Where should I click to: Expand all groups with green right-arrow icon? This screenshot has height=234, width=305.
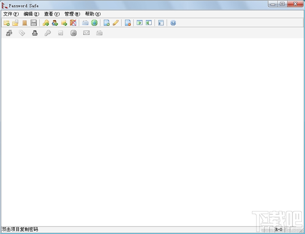click(140, 23)
